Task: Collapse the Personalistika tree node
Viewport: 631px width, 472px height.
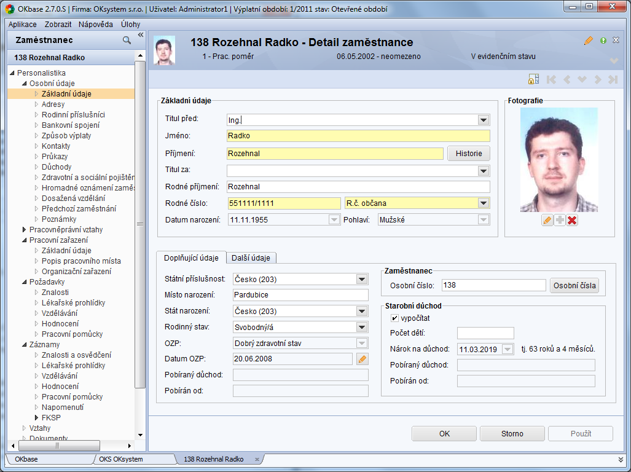Action: pos(12,73)
